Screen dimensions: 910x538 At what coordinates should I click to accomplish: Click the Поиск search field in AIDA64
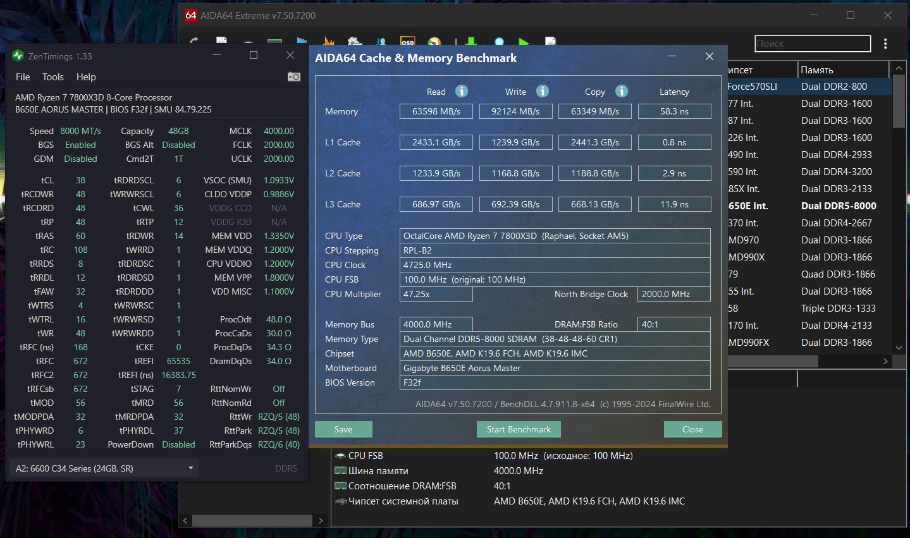click(x=813, y=44)
